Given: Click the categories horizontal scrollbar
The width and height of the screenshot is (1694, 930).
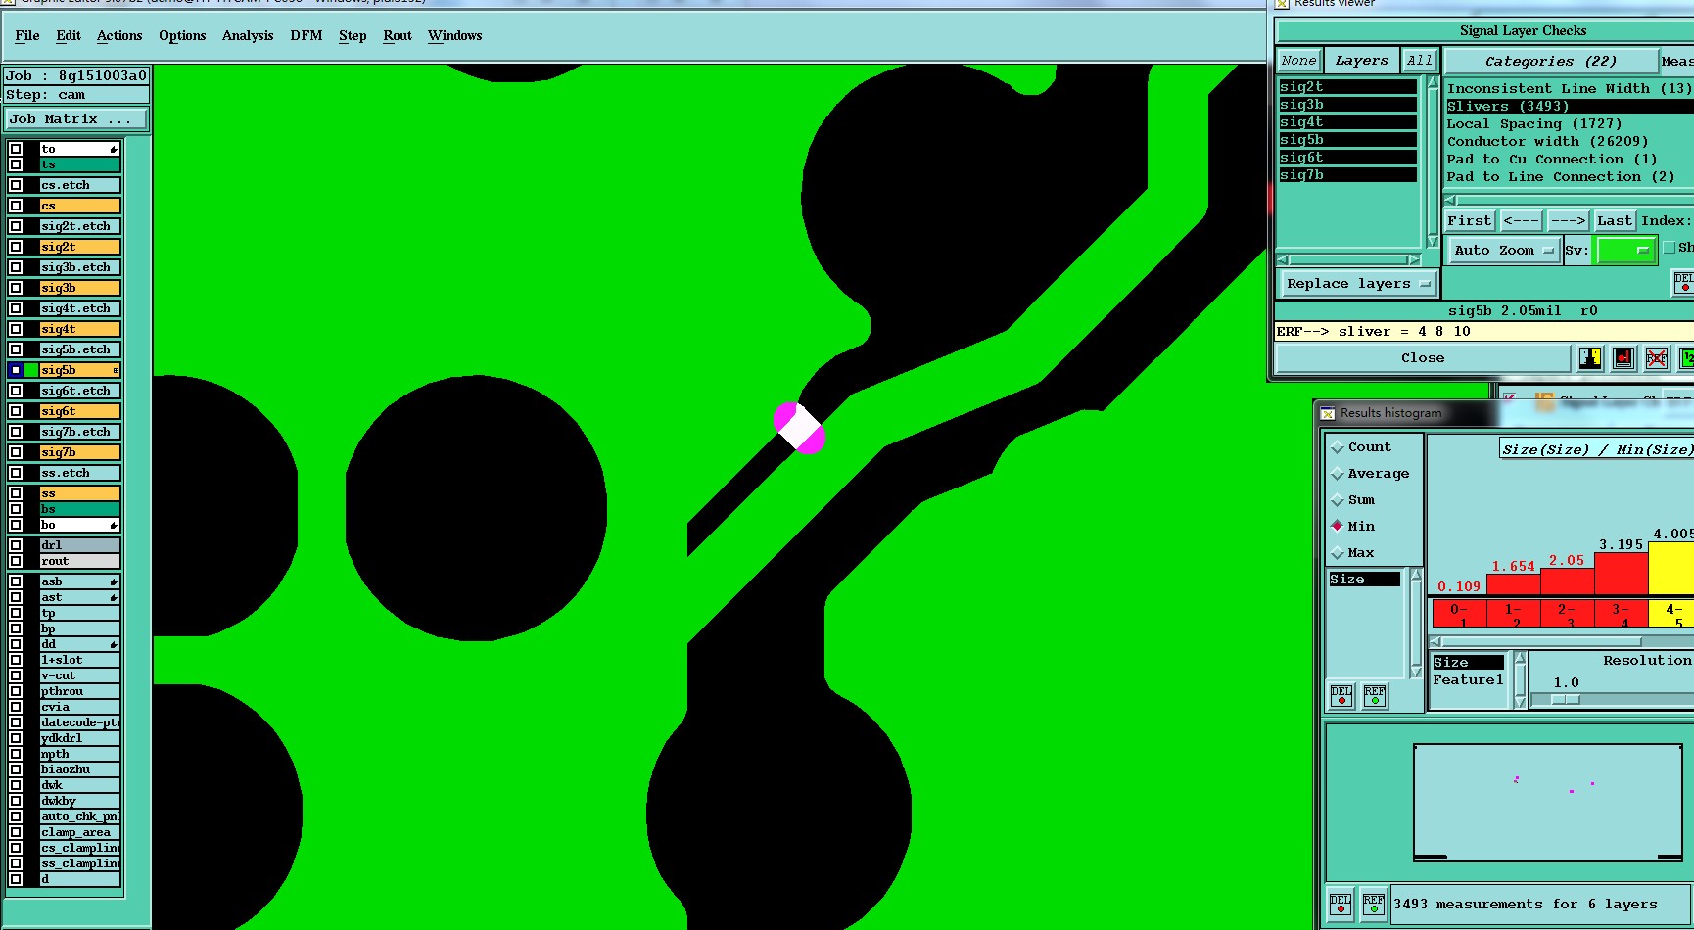Looking at the screenshot, I should point(1570,200).
